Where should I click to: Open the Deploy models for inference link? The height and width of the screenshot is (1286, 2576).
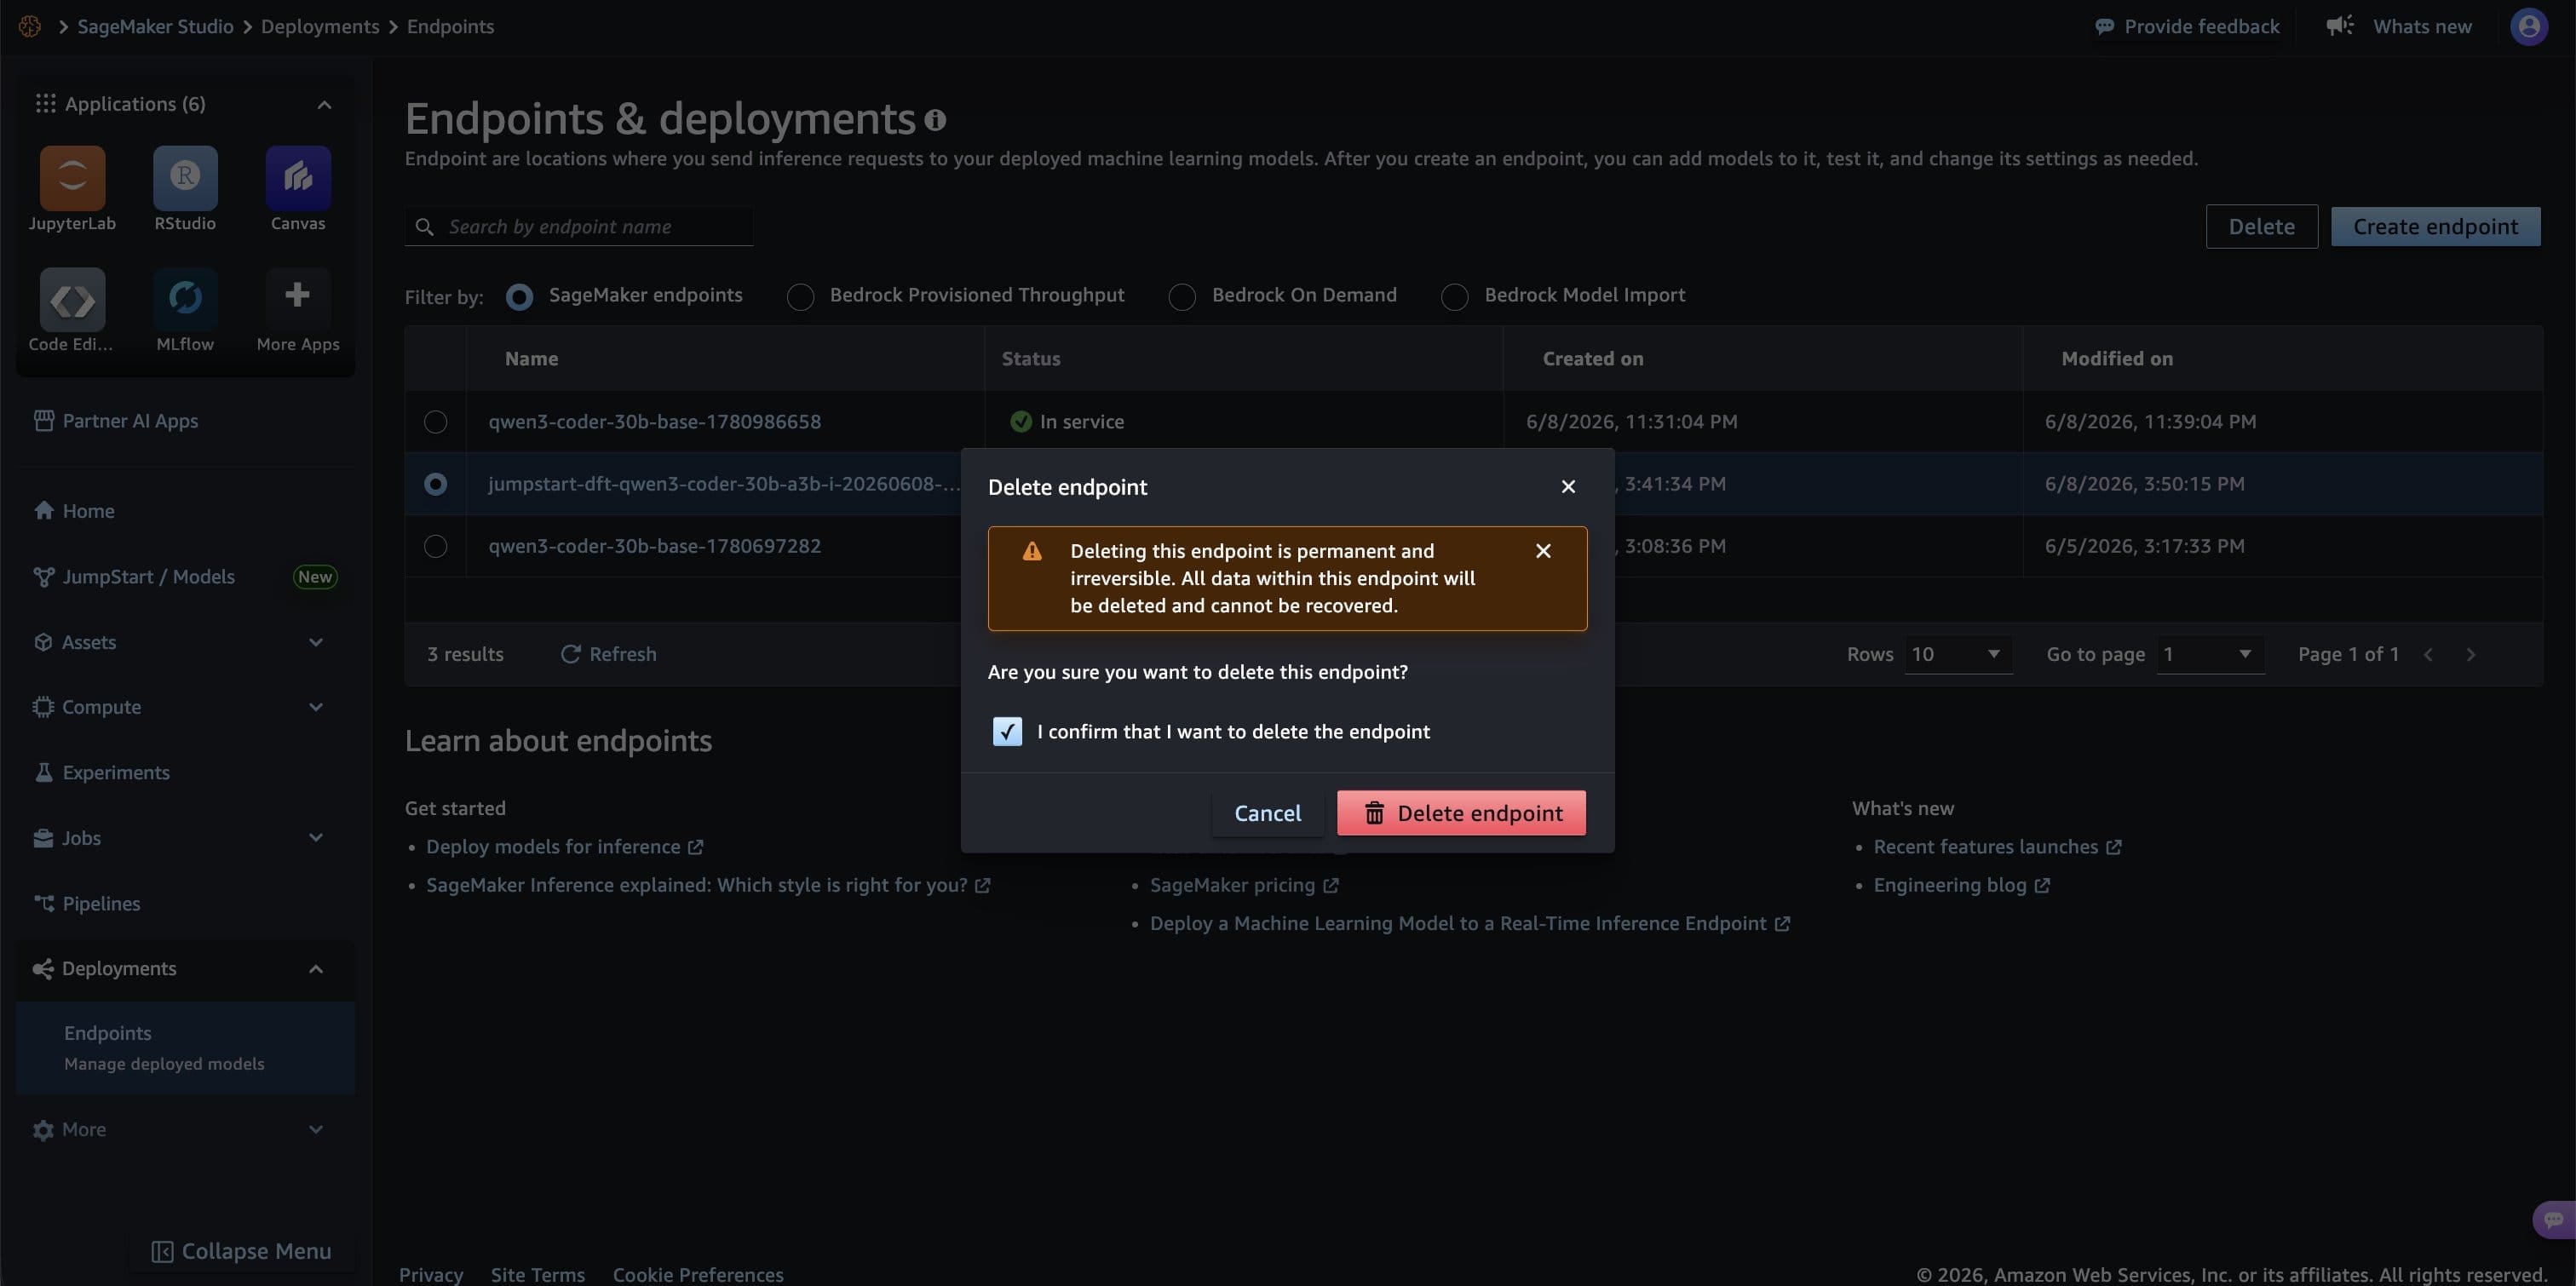tap(564, 847)
